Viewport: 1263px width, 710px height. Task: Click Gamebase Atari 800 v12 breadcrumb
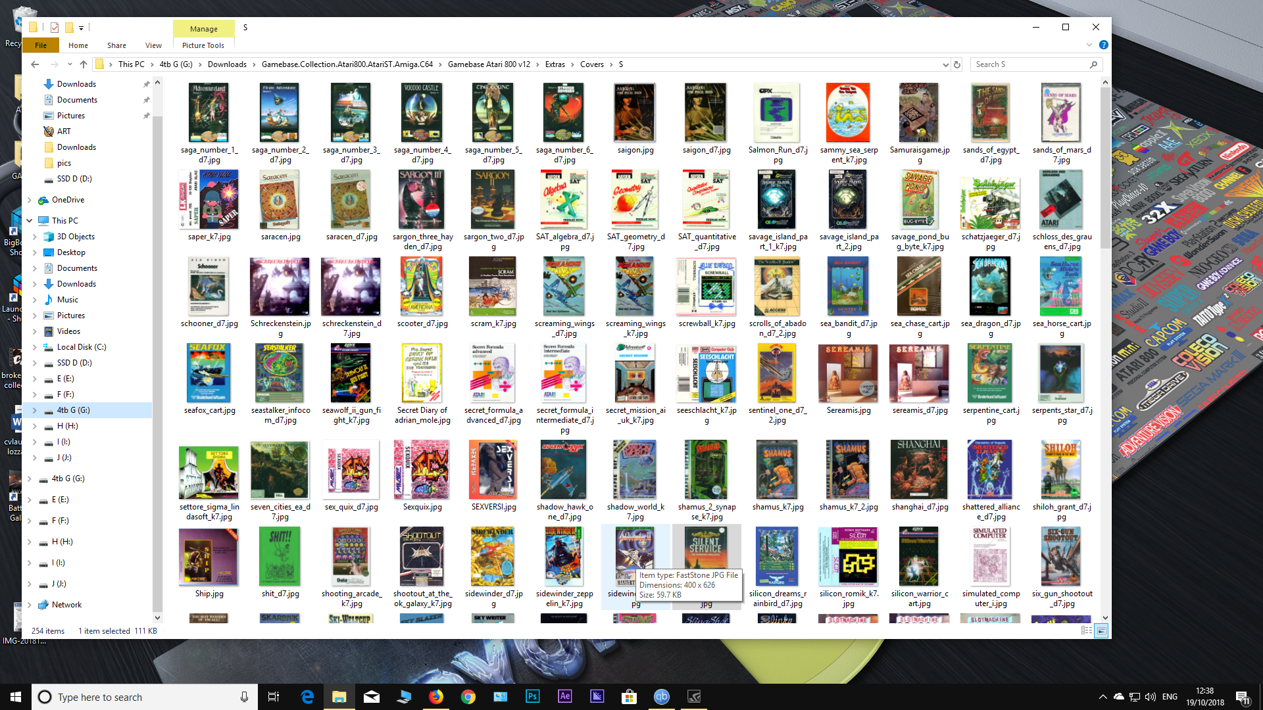click(489, 64)
